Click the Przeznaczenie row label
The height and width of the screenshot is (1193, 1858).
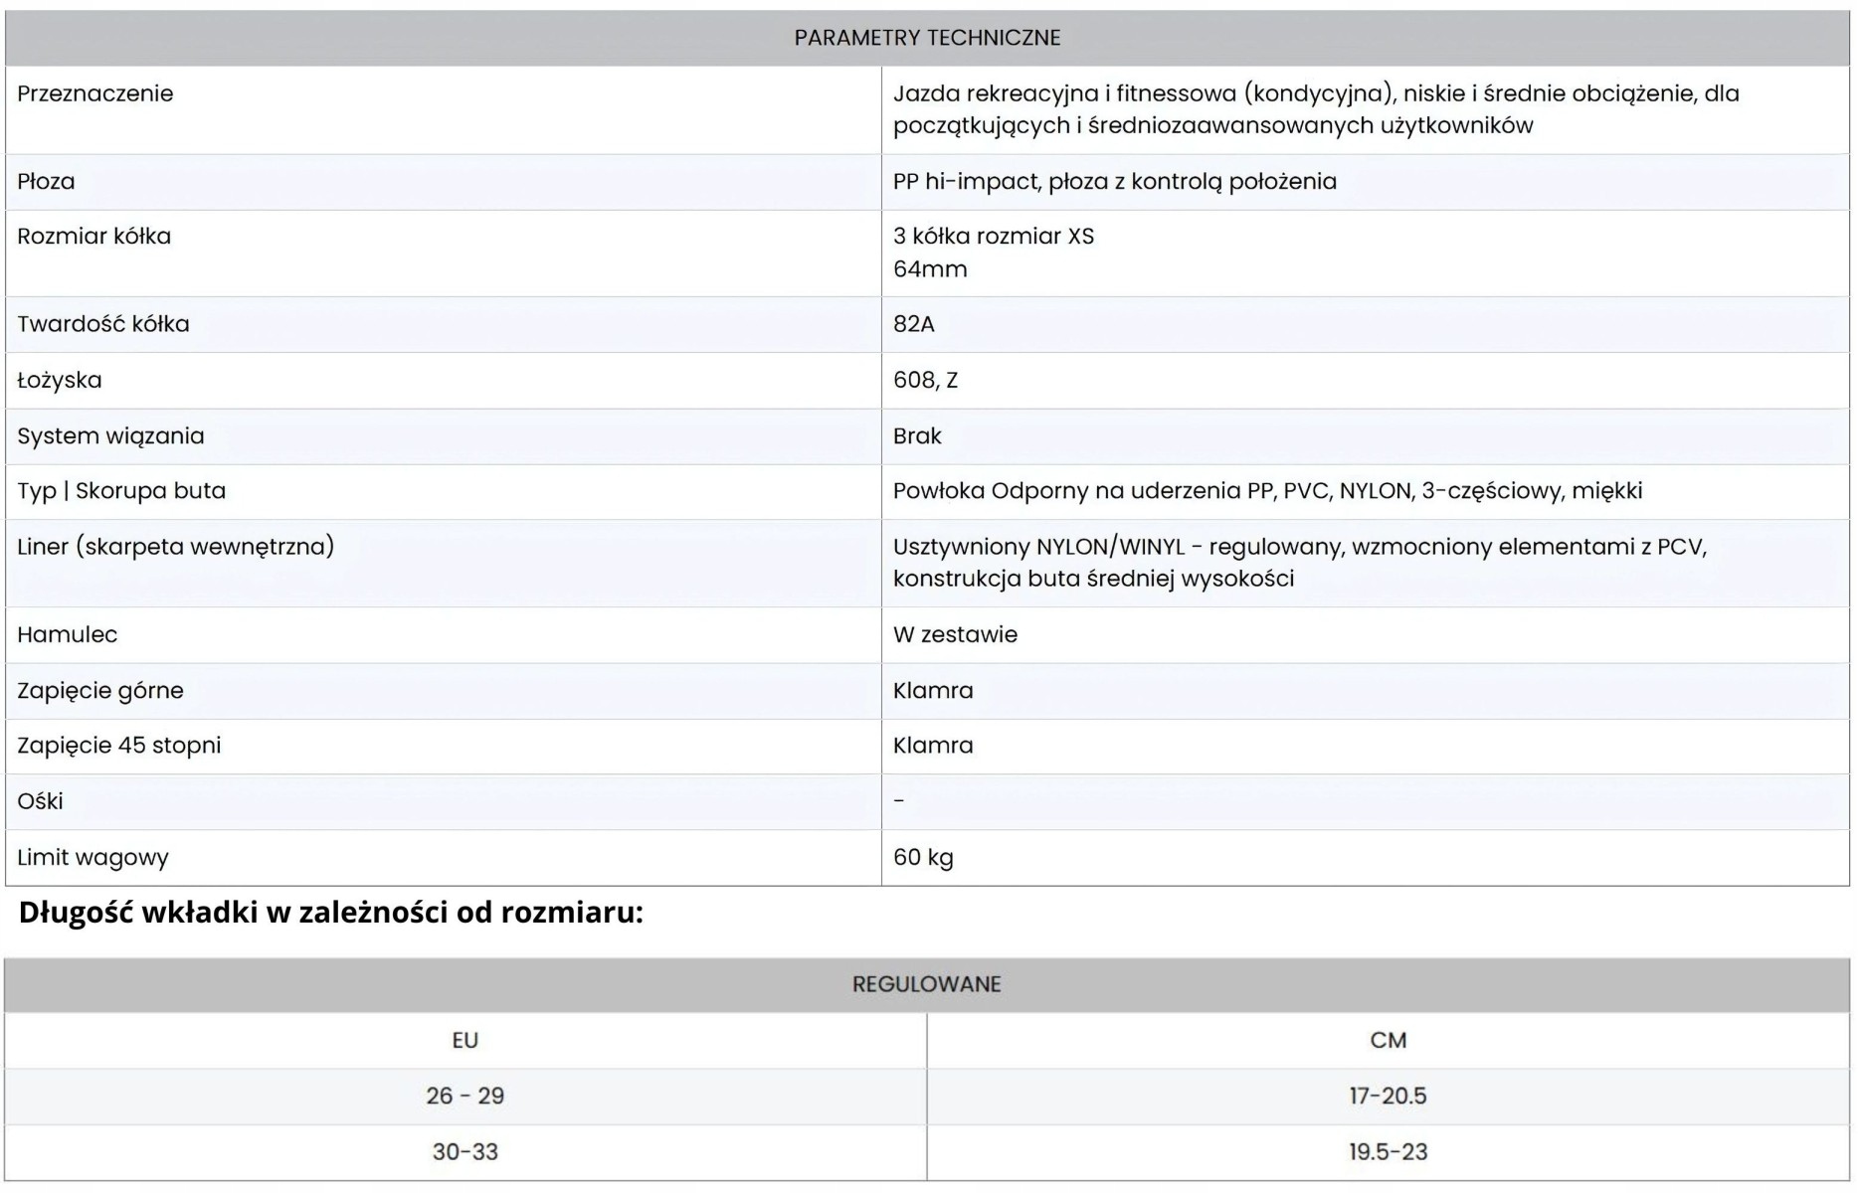[95, 93]
